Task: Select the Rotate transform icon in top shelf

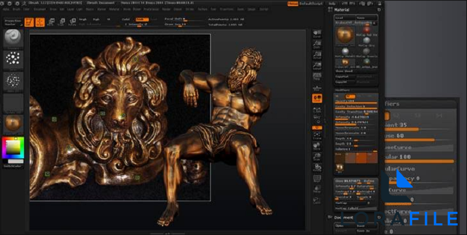Action: click(x=72, y=22)
